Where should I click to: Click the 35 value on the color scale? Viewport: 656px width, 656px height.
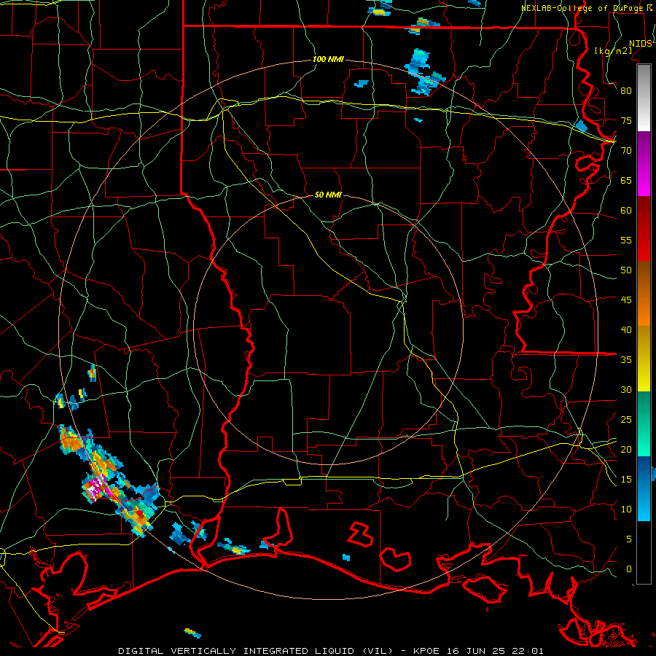[x=626, y=360]
